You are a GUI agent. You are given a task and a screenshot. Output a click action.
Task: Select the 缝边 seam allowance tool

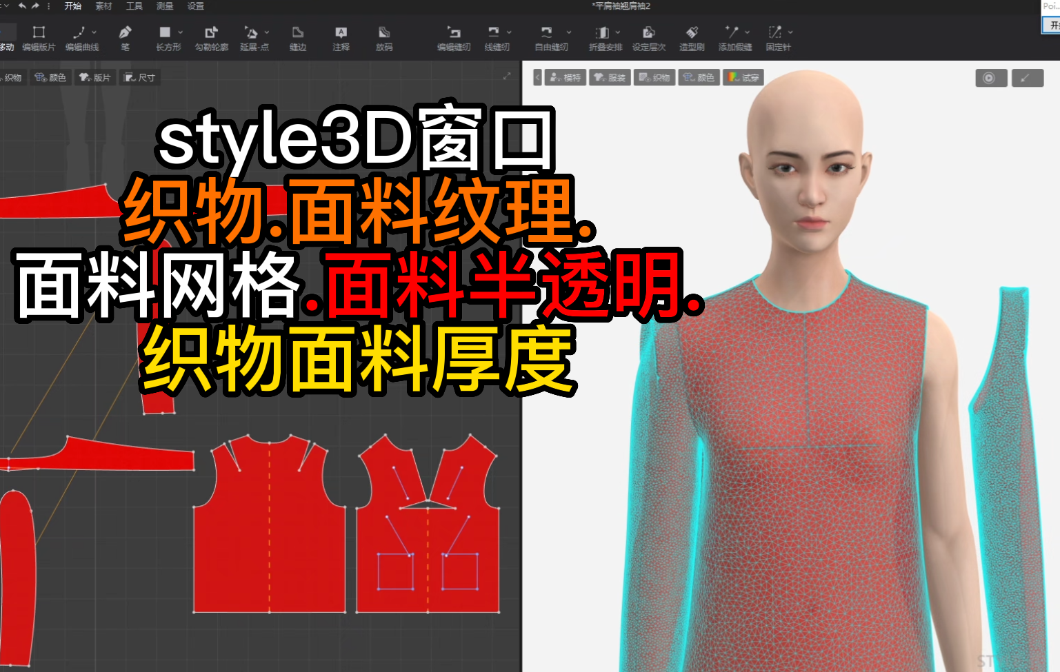pyautogui.click(x=298, y=38)
